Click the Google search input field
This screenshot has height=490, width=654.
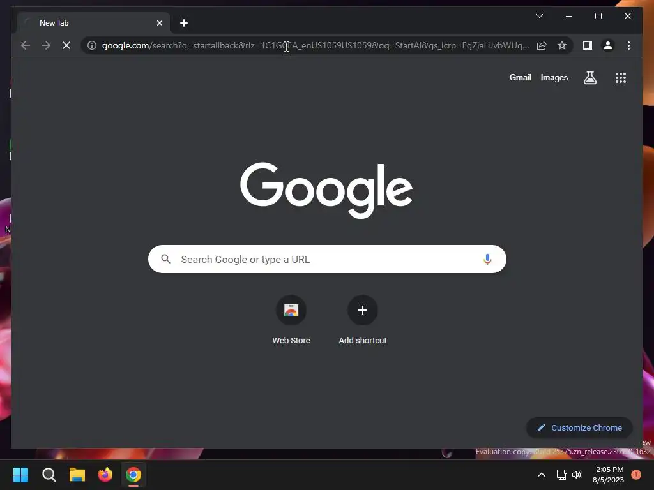click(x=327, y=259)
